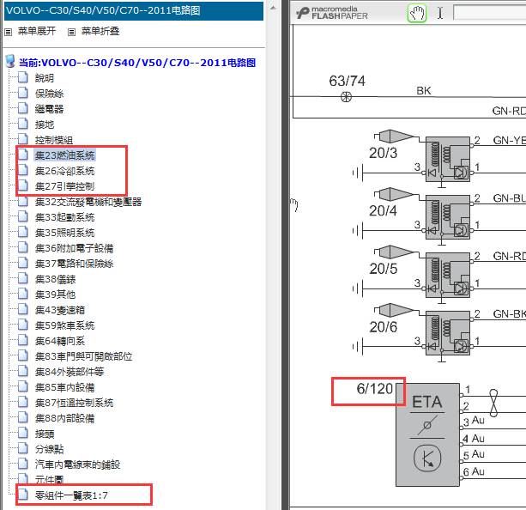
Task: Click the page icon next to 集88內部設備
Action: [23, 417]
